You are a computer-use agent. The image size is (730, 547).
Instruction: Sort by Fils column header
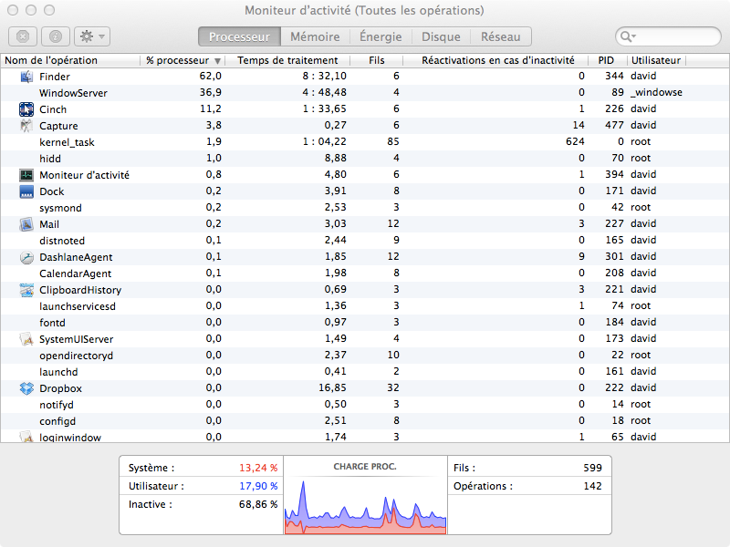point(376,60)
